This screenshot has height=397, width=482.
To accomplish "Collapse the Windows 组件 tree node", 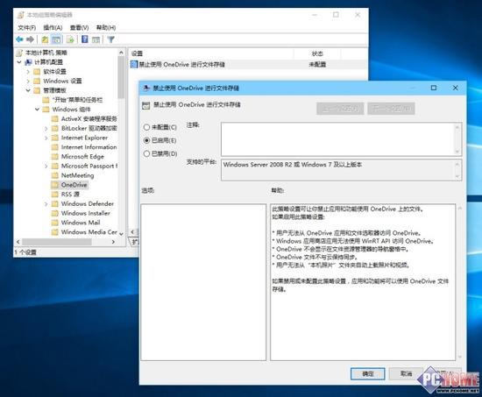I will click(x=37, y=110).
